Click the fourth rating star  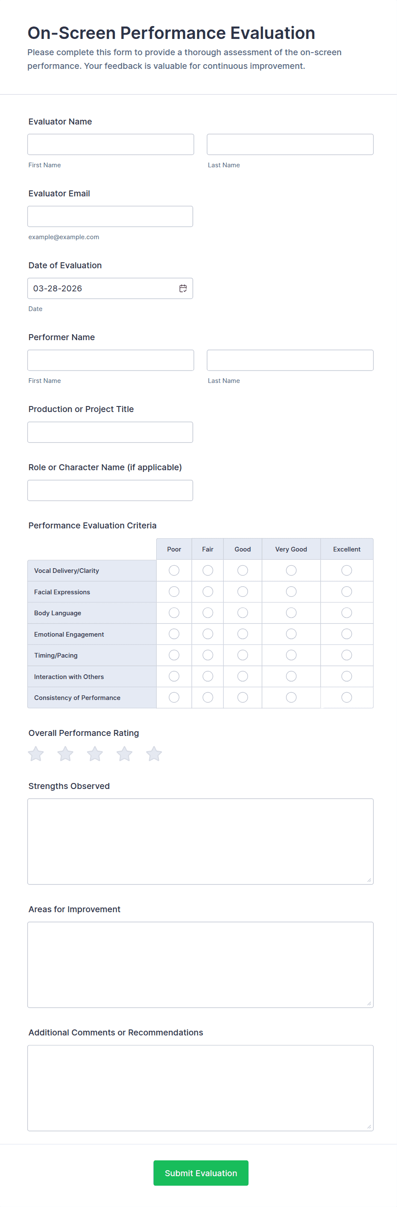(x=124, y=753)
